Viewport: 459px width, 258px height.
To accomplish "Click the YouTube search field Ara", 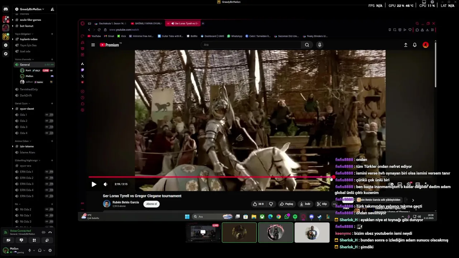I will (251, 45).
